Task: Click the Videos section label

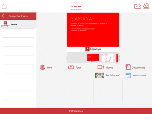Action: pyautogui.click(x=109, y=67)
